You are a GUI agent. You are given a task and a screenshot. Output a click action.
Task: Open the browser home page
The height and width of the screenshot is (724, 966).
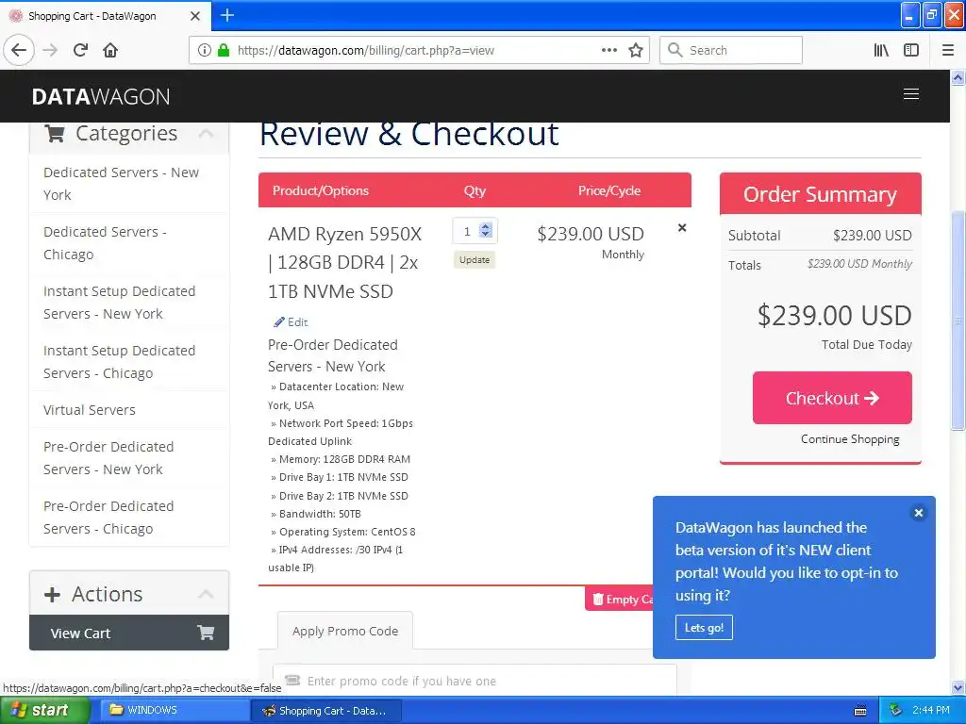click(x=110, y=50)
